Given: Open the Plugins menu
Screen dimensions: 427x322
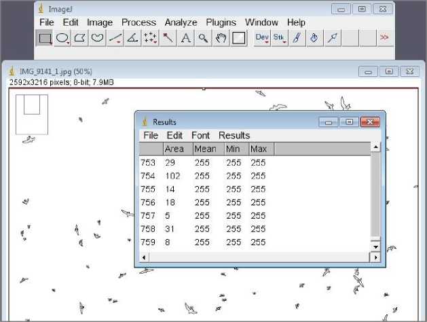Looking at the screenshot, I should (221, 22).
